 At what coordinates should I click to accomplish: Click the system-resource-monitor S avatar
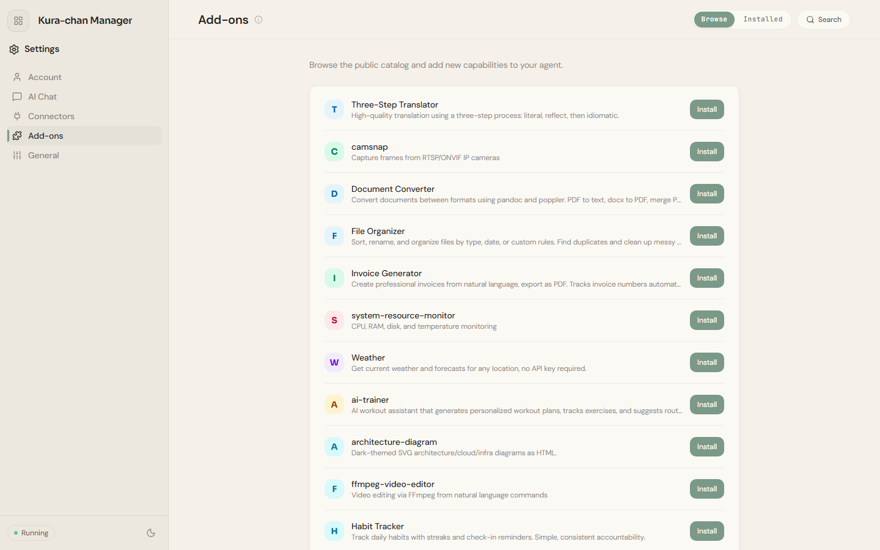[334, 320]
